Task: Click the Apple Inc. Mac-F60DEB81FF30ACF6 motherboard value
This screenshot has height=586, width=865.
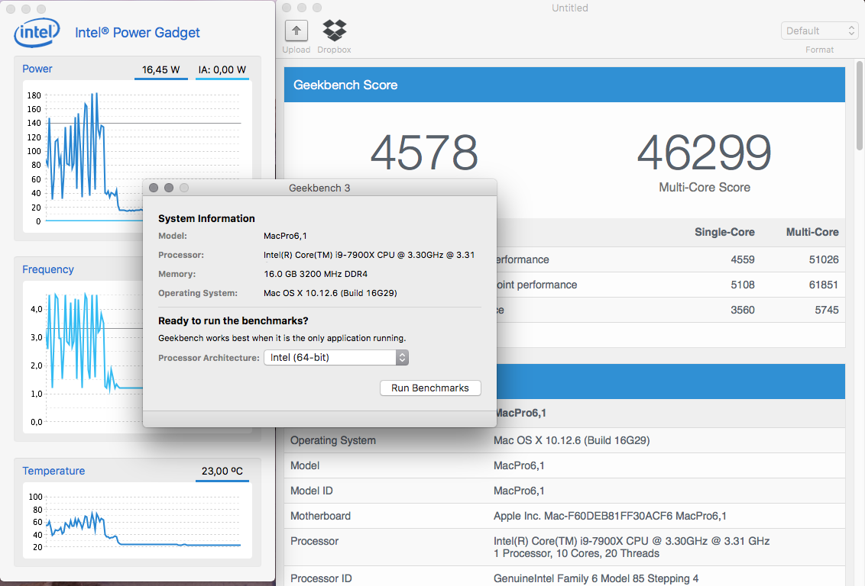Action: [x=610, y=516]
